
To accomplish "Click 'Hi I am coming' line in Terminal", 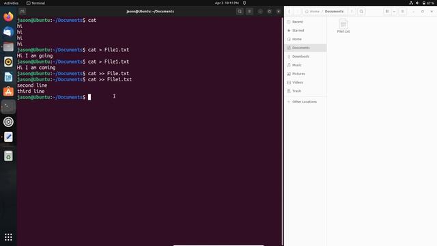I will pos(36,68).
